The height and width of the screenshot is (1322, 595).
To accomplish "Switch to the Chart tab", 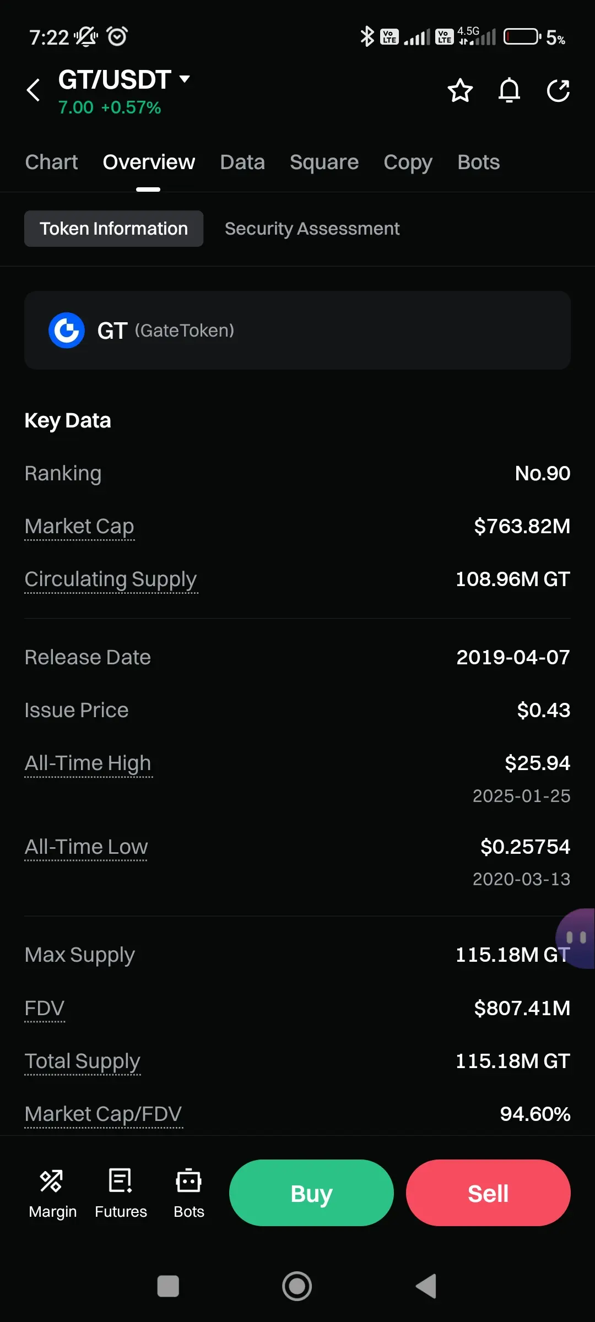I will point(51,162).
